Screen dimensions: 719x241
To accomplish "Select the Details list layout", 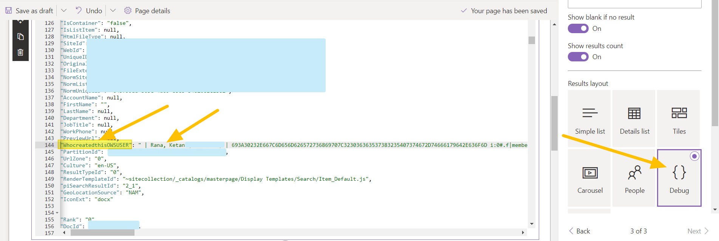I will coord(634,119).
